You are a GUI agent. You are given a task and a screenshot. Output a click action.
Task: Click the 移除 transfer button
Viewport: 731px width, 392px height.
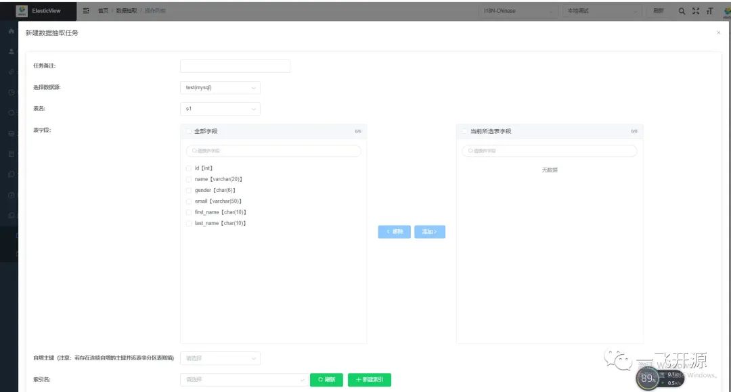click(395, 232)
